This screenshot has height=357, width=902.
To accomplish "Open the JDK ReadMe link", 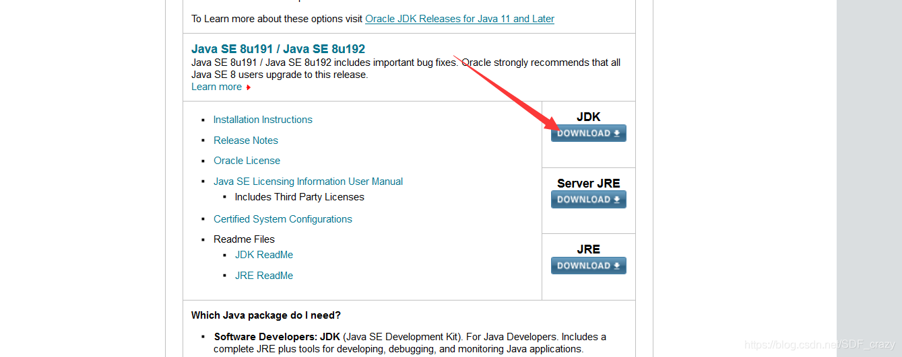I will 264,255.
